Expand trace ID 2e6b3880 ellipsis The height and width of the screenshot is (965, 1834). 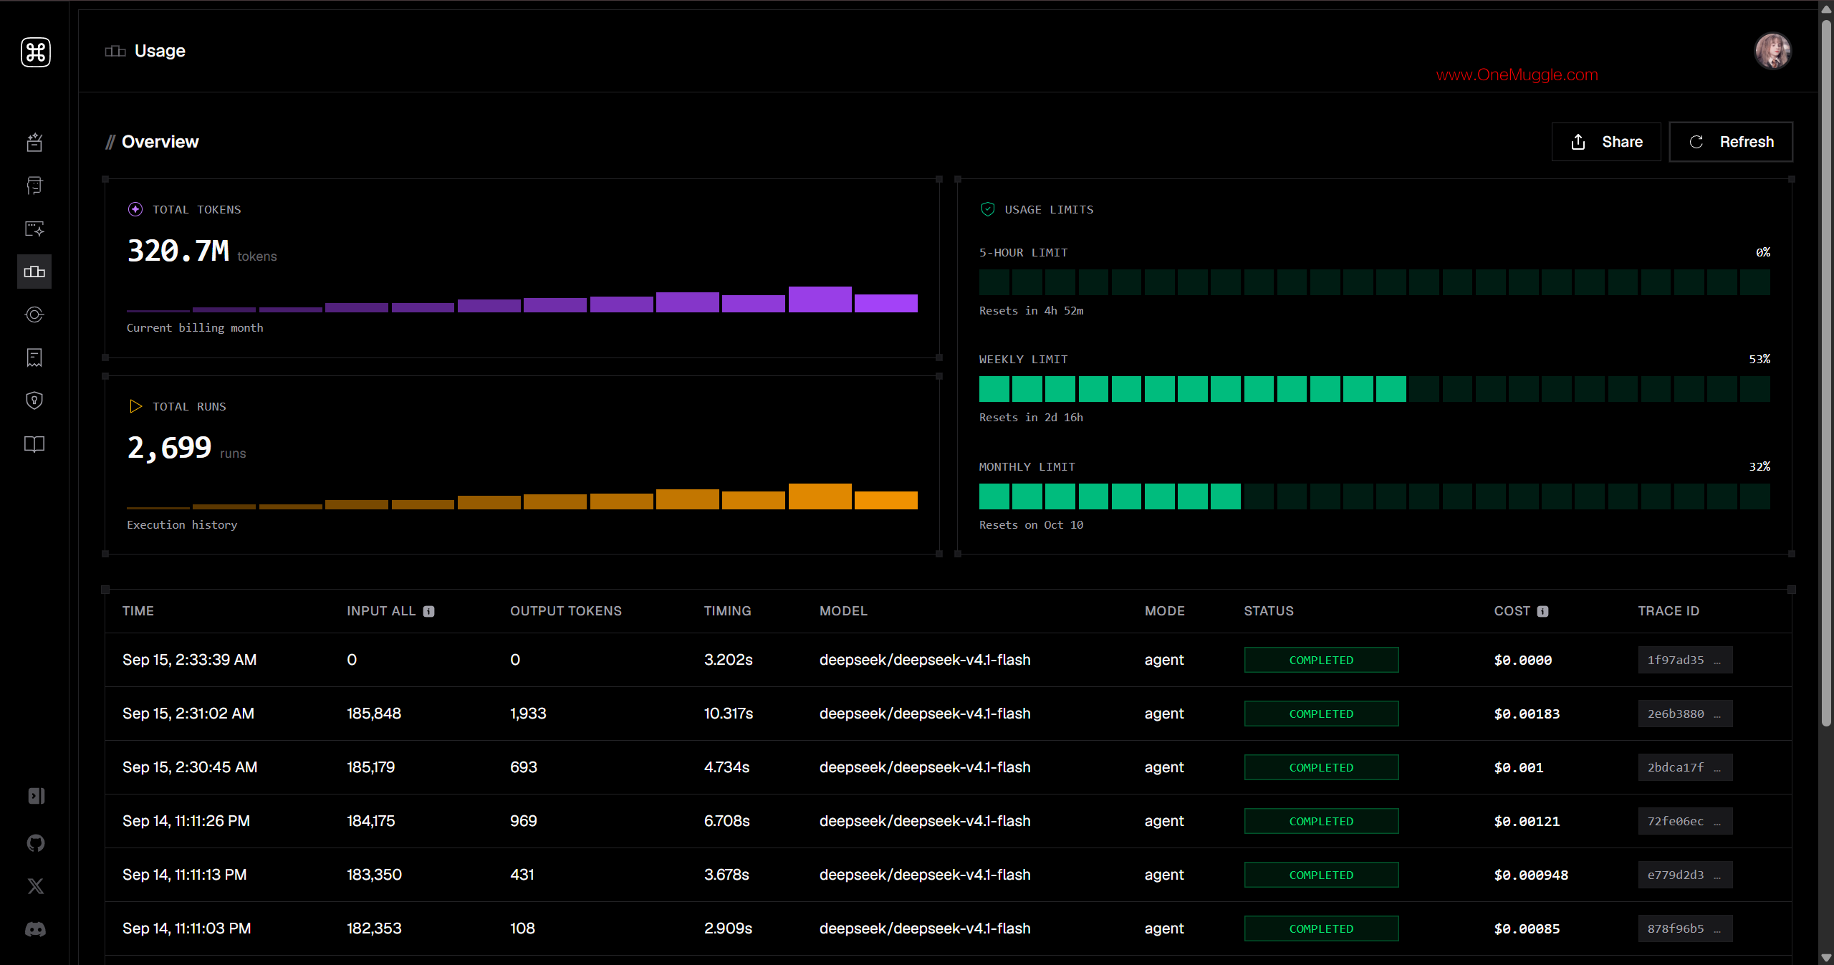(x=1717, y=714)
